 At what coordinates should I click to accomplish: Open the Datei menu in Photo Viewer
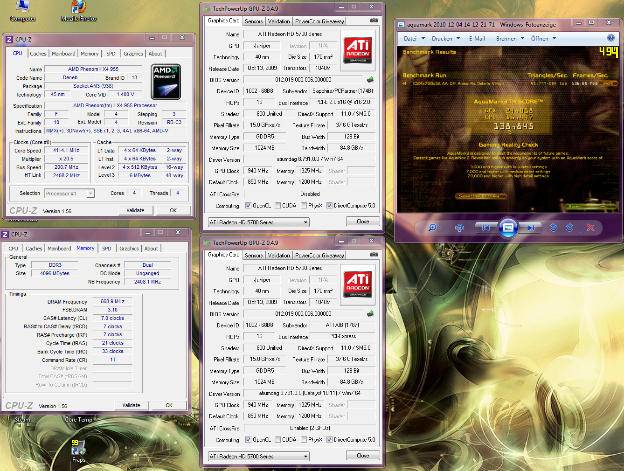[x=414, y=39]
